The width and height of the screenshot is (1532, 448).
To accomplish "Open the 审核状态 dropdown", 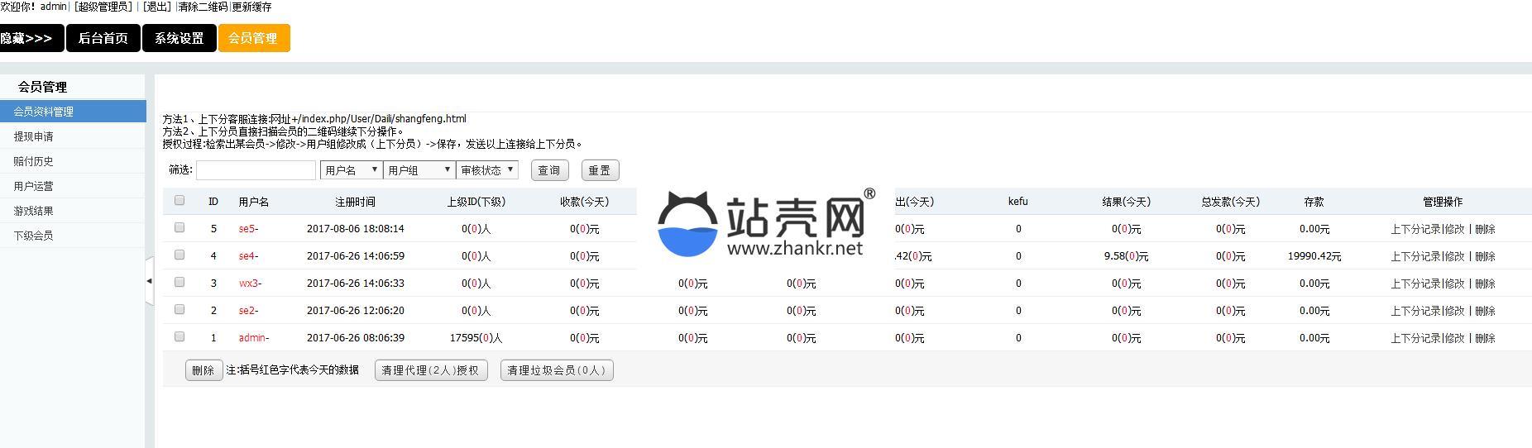I will pos(486,170).
